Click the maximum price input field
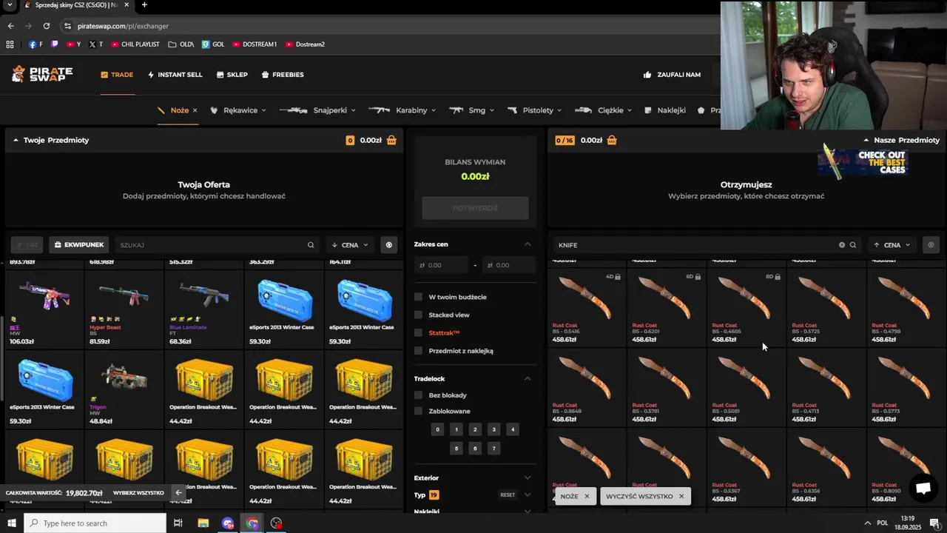 point(509,265)
